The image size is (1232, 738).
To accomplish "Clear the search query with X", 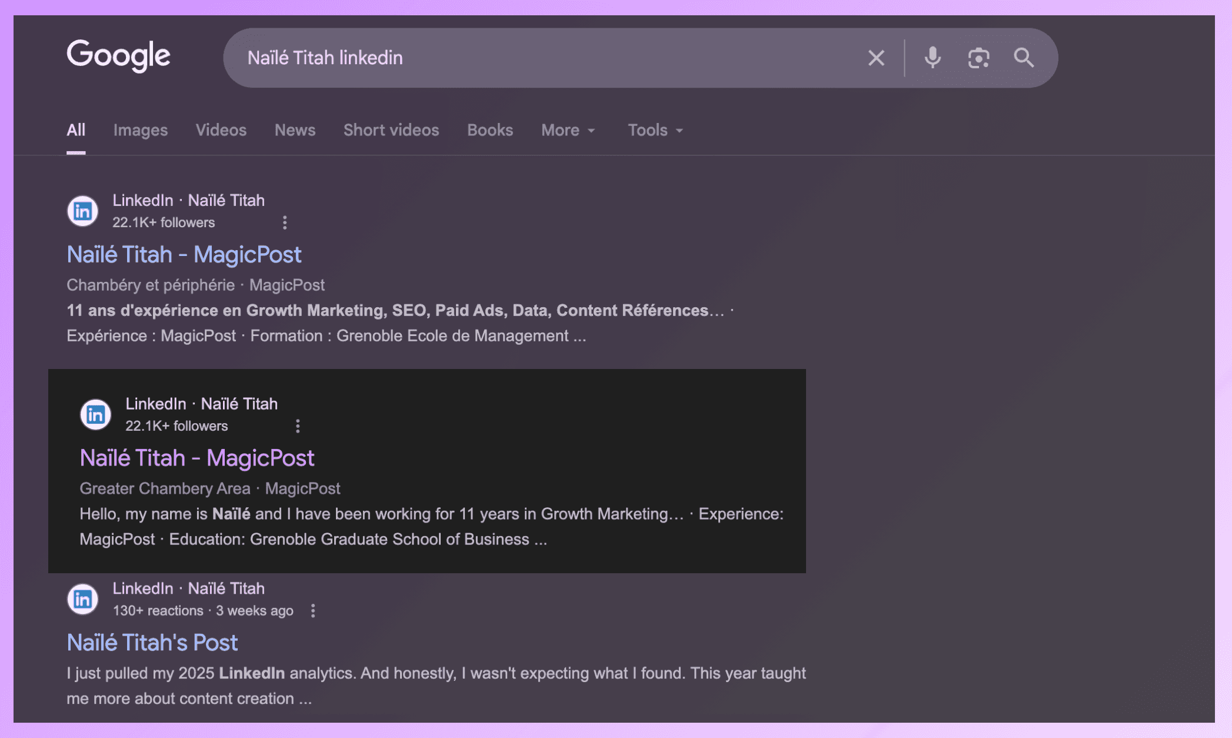I will [x=876, y=58].
